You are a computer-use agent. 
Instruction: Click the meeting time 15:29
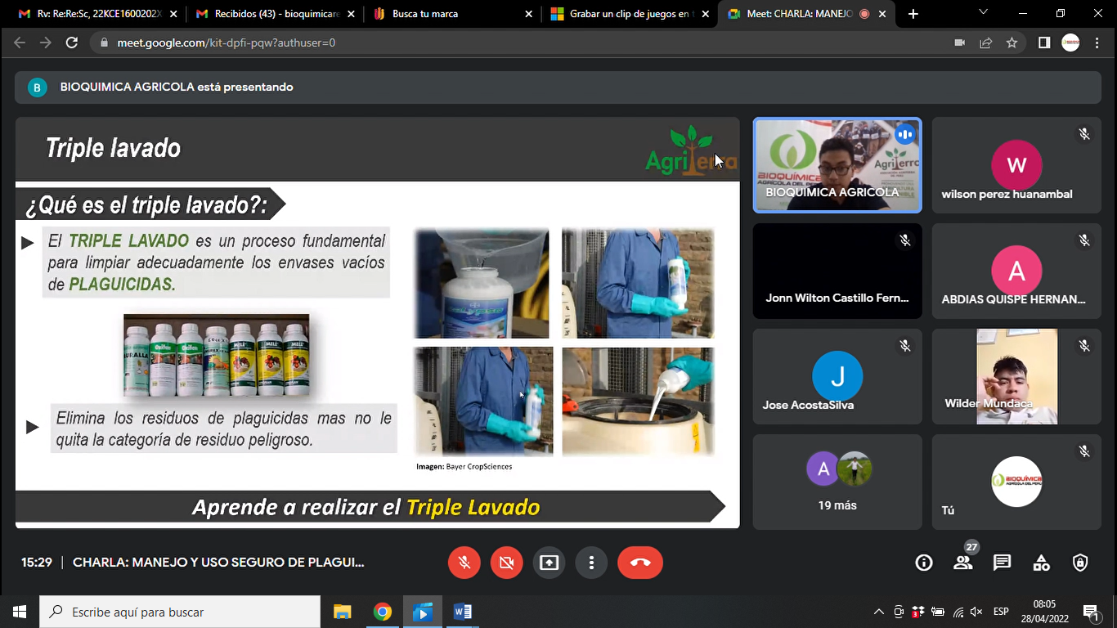pos(37,563)
